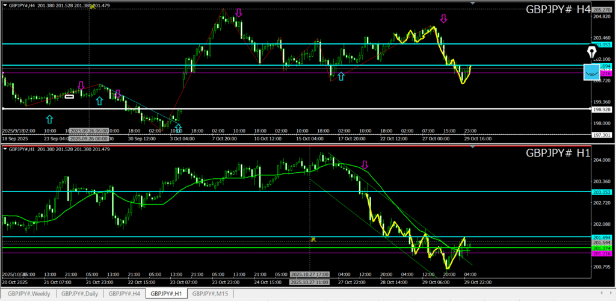The image size is (616, 301).
Task: Click the 203.053 price label in H1 chart
Action: tap(602, 192)
